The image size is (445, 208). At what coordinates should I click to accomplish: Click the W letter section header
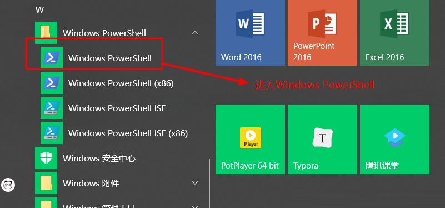39,9
